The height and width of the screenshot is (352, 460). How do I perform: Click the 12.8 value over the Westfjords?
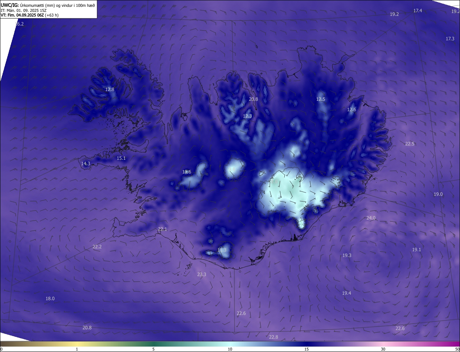pyautogui.click(x=110, y=90)
